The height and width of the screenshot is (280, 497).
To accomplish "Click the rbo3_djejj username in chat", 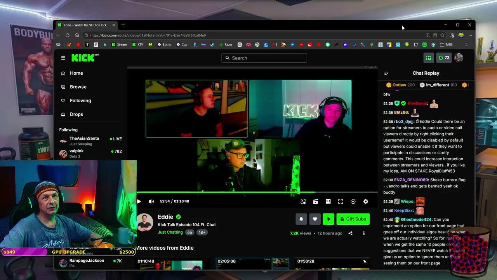I will click(x=404, y=121).
